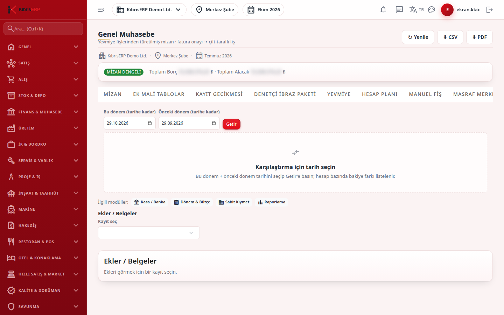Open the messages chat icon
504x315 pixels.
tap(399, 10)
